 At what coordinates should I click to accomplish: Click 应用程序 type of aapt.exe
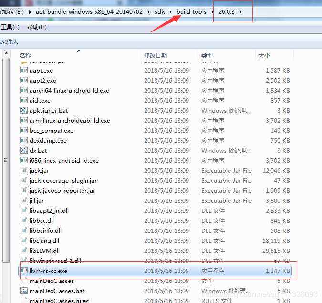click(213, 70)
